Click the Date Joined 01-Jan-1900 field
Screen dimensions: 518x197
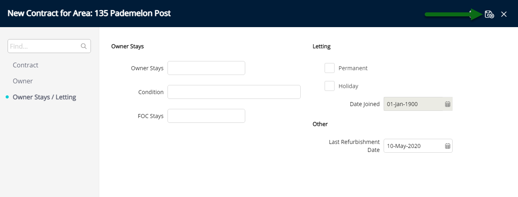click(418, 104)
